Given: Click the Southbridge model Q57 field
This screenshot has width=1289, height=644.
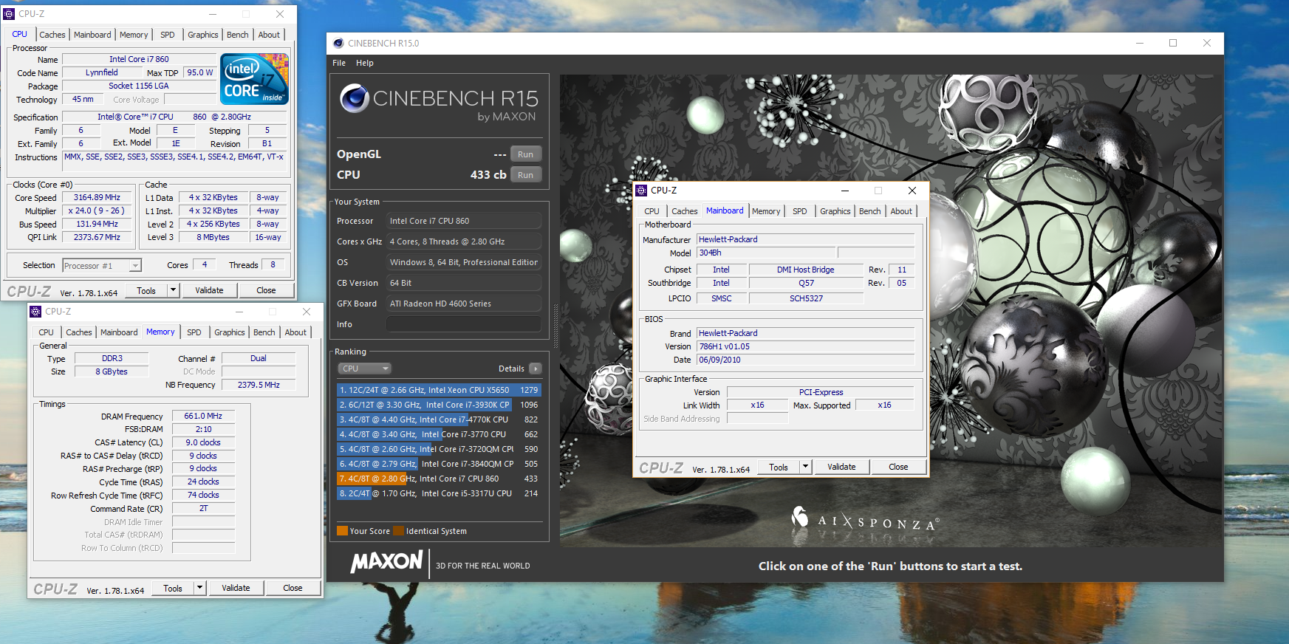Looking at the screenshot, I should (x=806, y=283).
